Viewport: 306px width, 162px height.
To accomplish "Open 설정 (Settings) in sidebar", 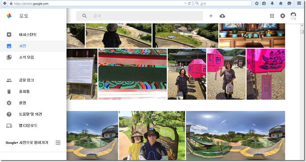I will pyautogui.click(x=33, y=103).
